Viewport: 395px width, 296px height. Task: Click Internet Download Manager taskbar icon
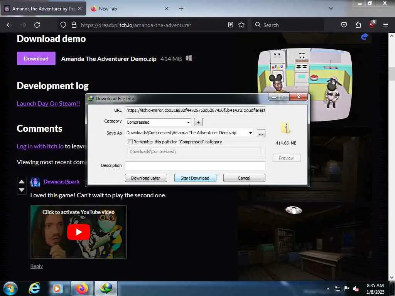[106, 288]
